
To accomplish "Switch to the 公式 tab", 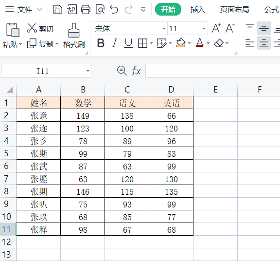I will 272,9.
